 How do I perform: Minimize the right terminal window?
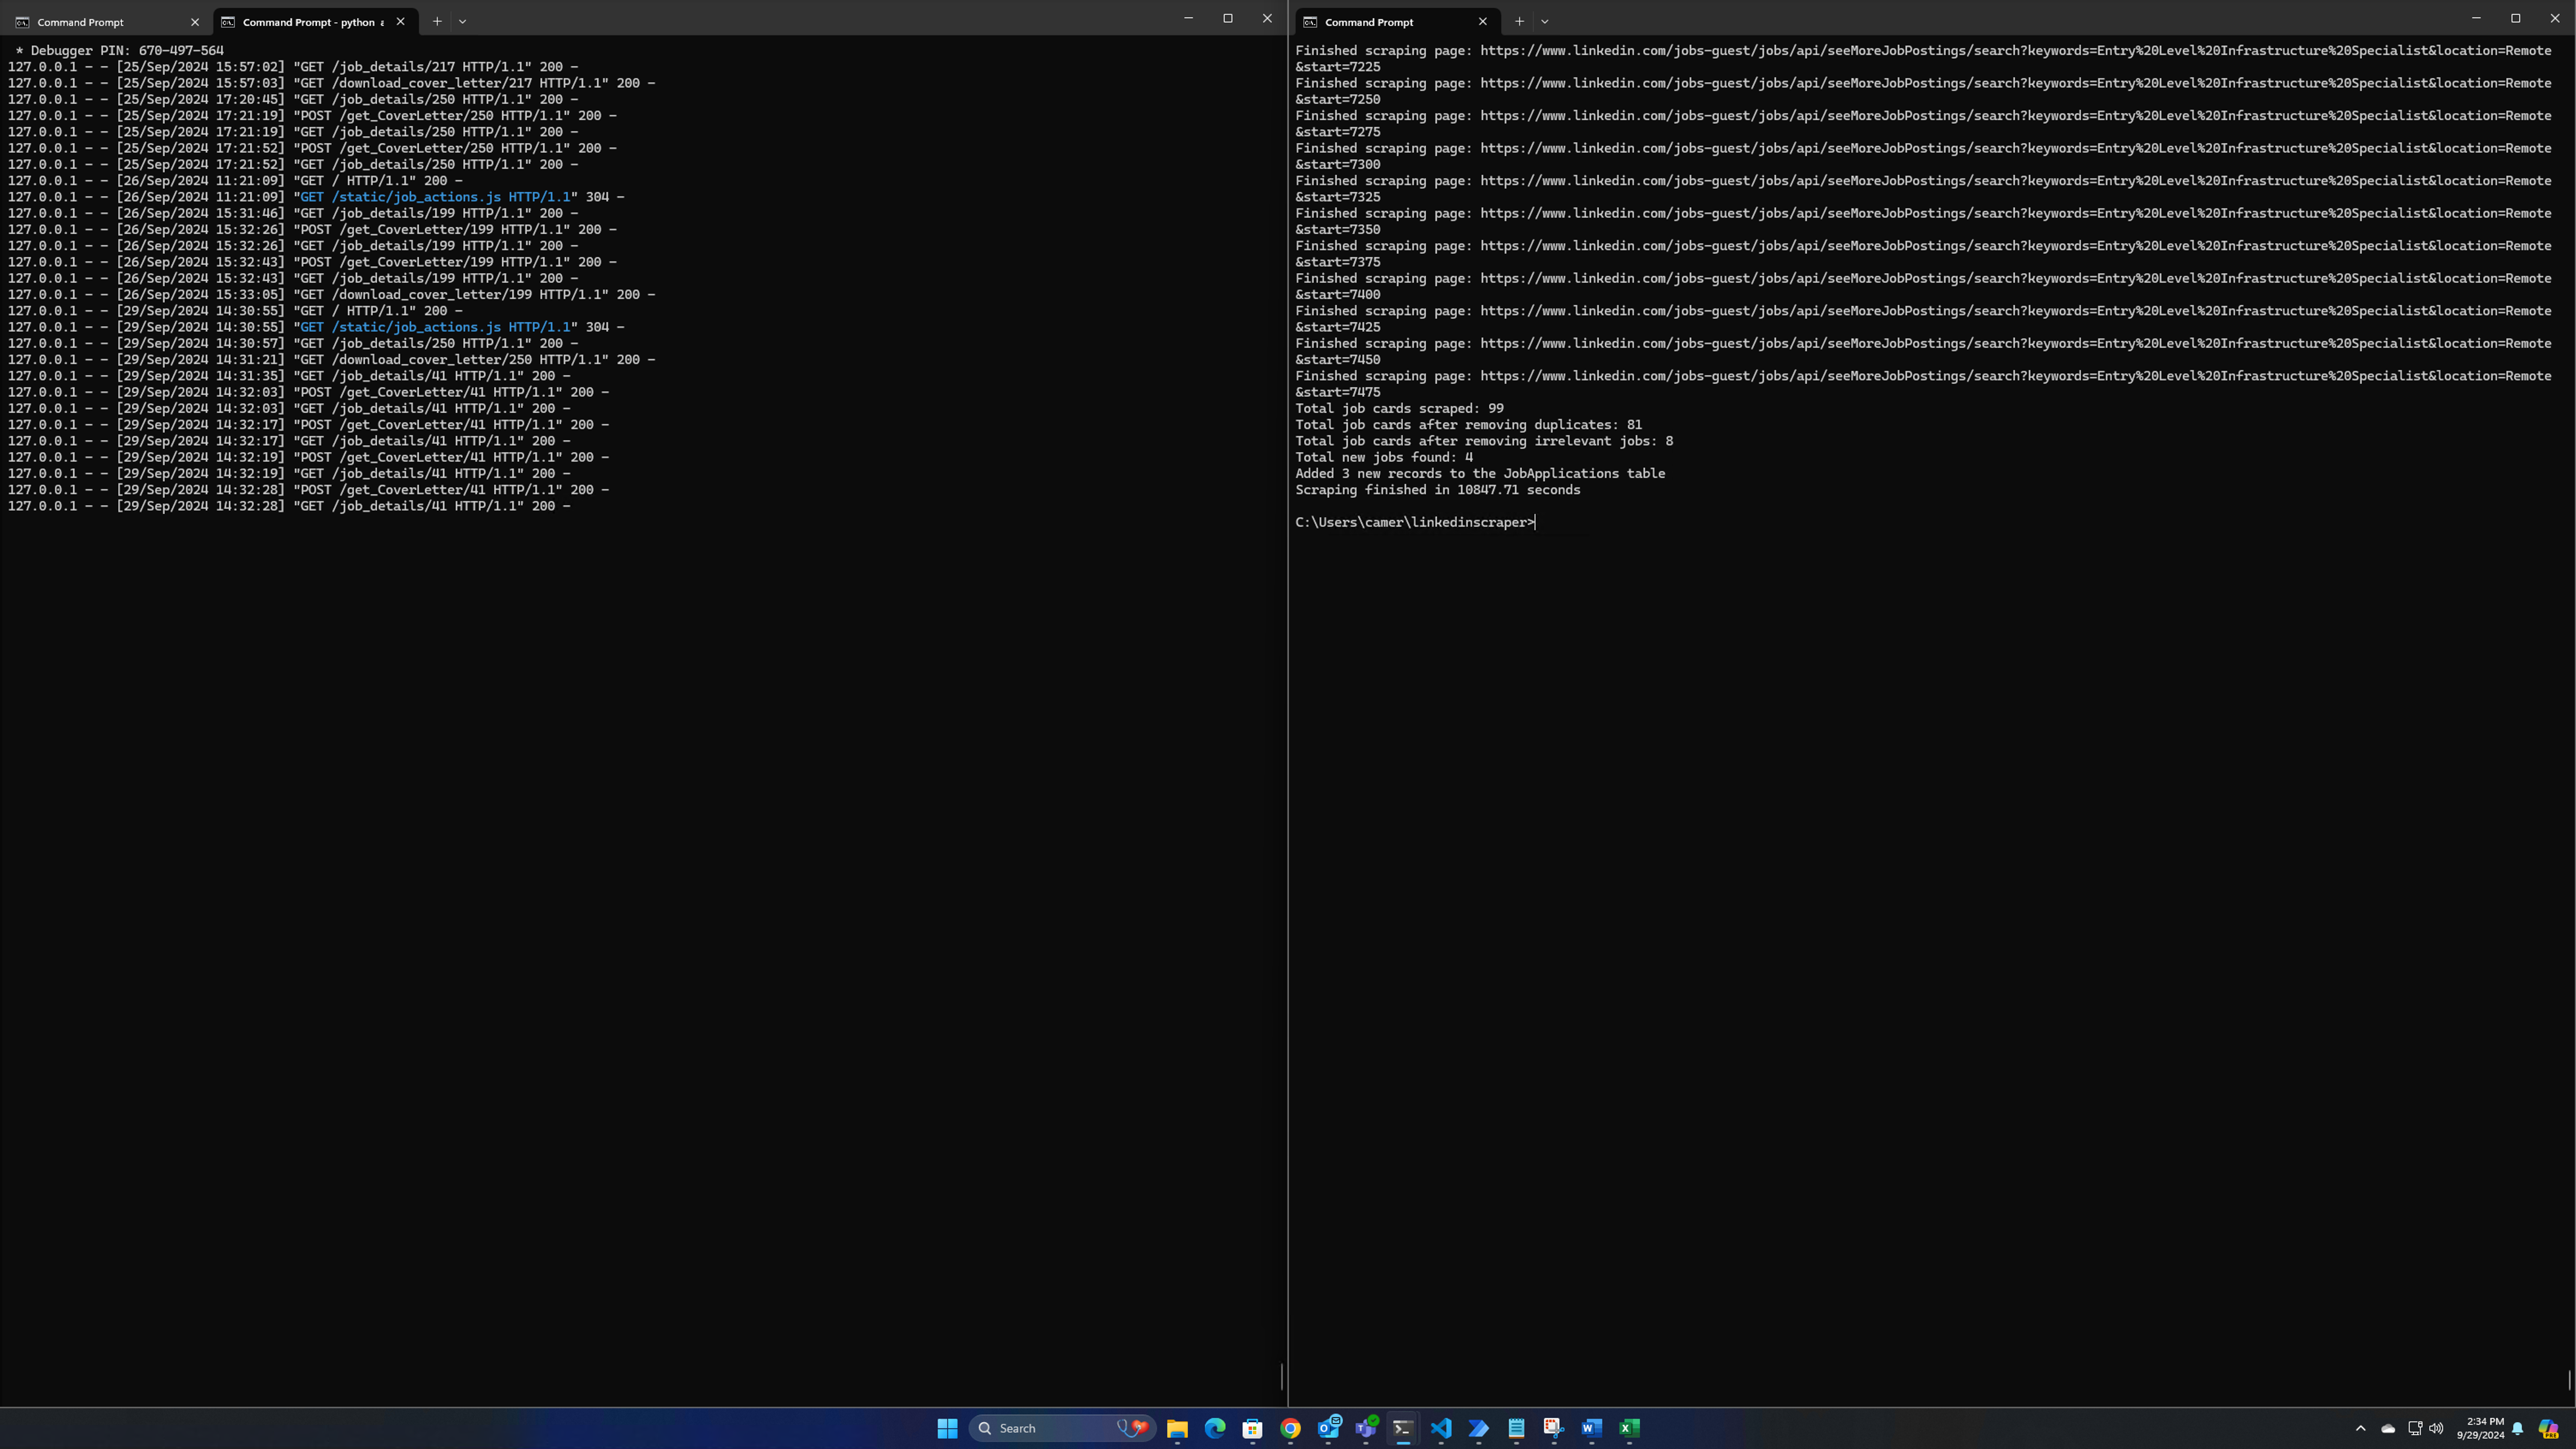pos(2476,18)
